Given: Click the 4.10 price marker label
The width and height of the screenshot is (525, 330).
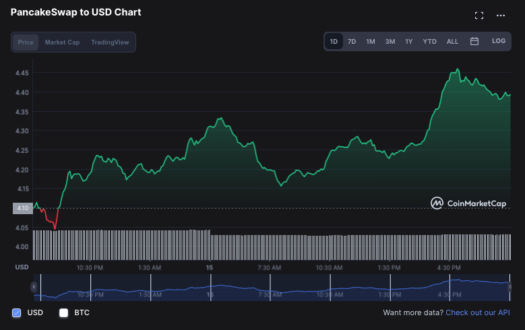Looking at the screenshot, I should pos(23,208).
